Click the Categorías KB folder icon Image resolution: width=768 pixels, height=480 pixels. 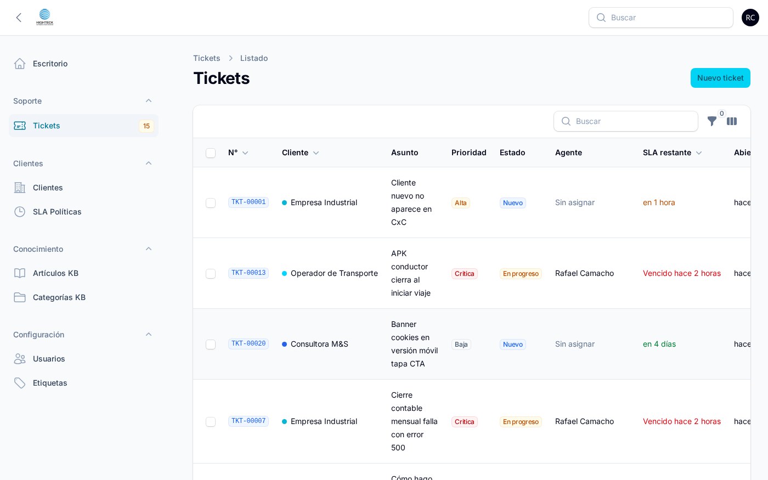(20, 297)
